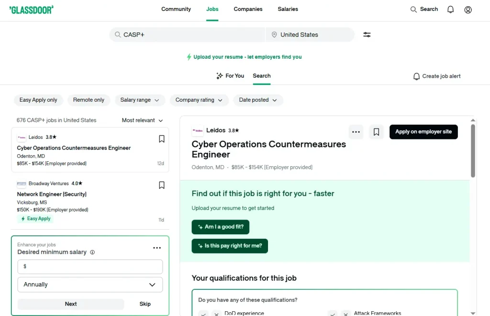Save the job with the detail-pane bookmark
Image resolution: width=490 pixels, height=316 pixels.
(376, 132)
